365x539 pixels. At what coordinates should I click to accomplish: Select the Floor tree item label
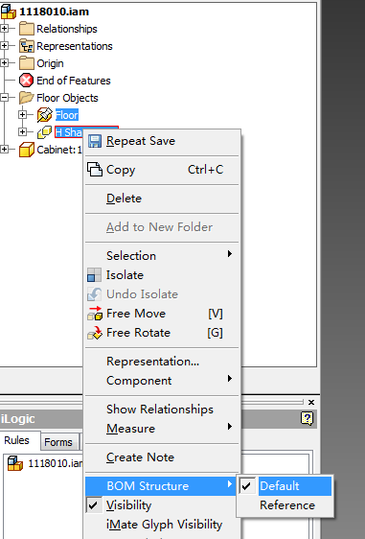(67, 115)
